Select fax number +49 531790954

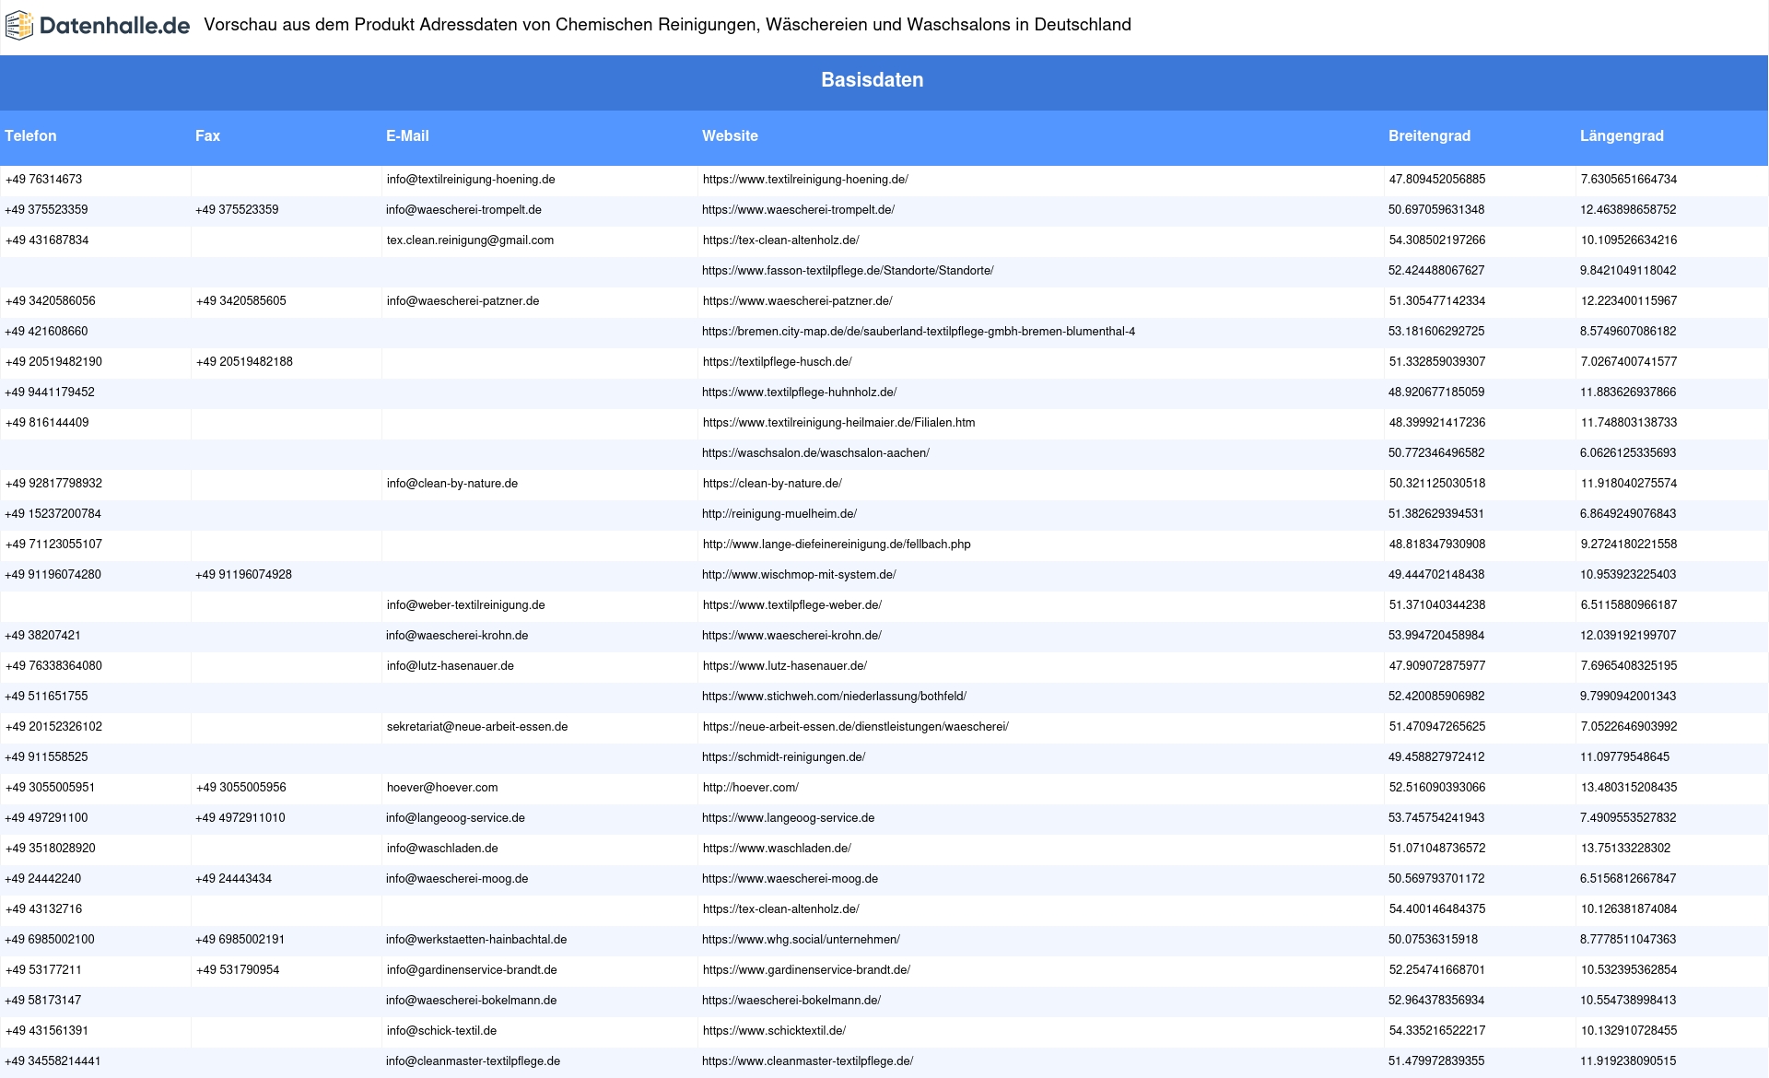[x=237, y=970]
